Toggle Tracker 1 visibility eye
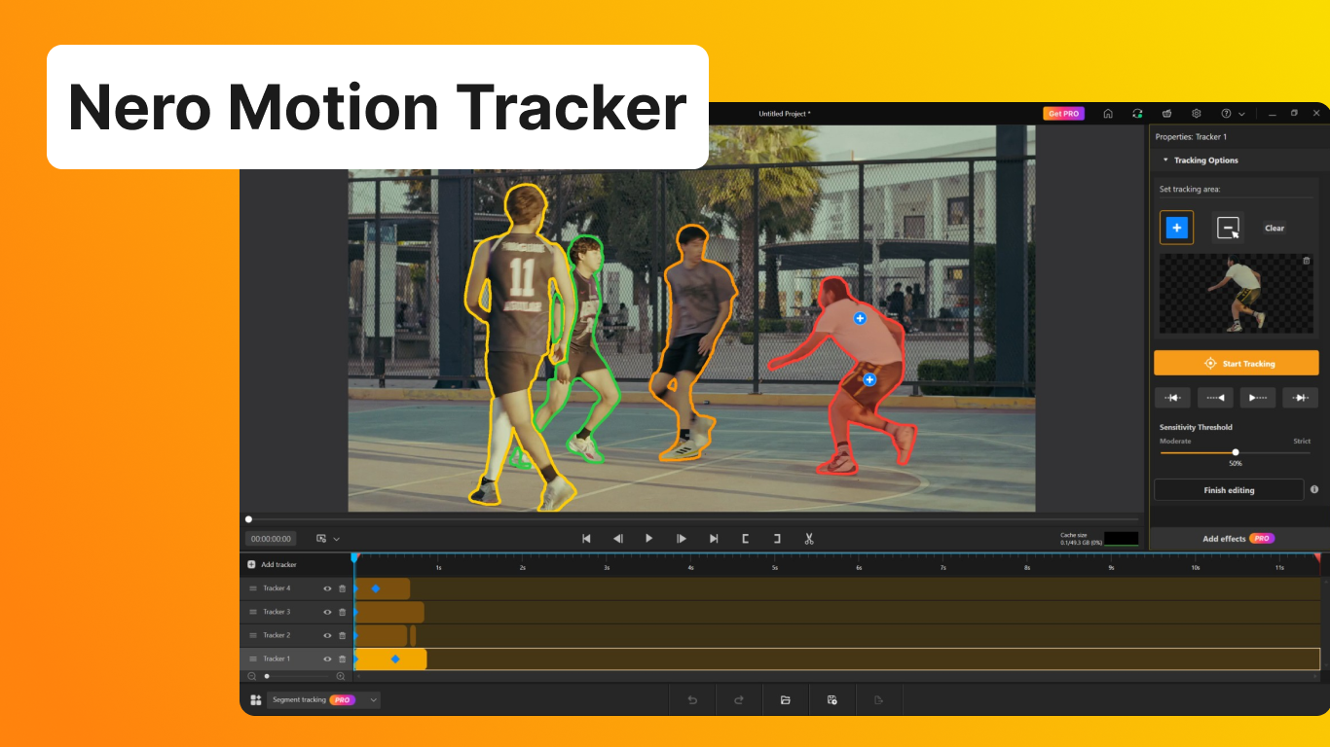The height and width of the screenshot is (747, 1330). click(x=327, y=658)
